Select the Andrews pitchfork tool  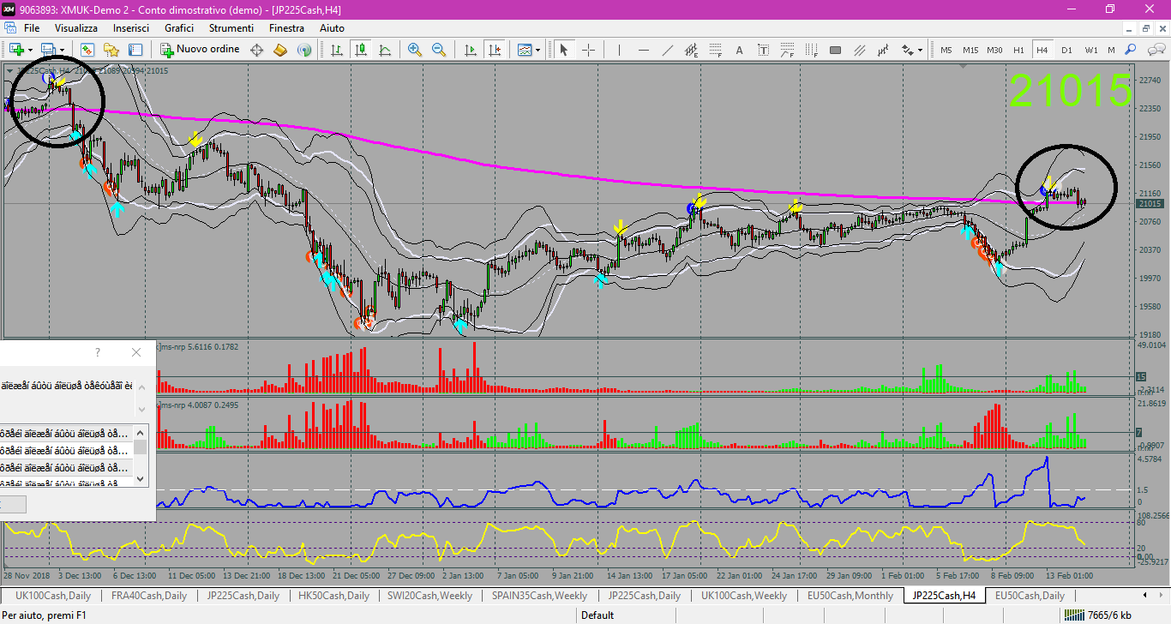[884, 50]
